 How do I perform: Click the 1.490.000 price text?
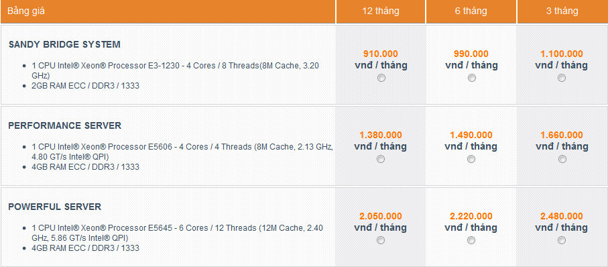(x=471, y=135)
